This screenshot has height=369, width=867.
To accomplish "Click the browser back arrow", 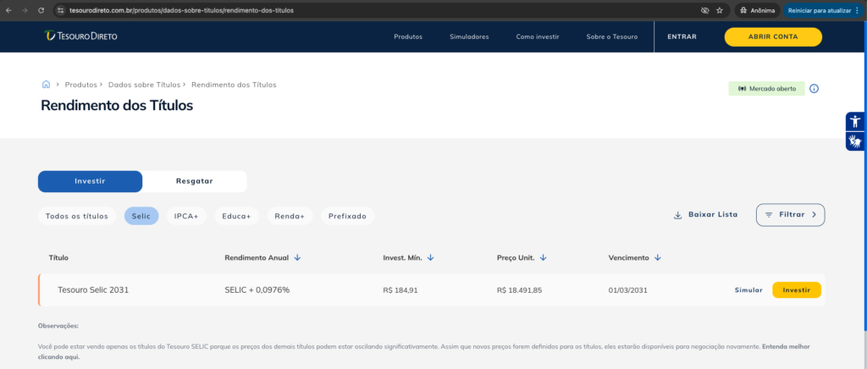I will [8, 10].
